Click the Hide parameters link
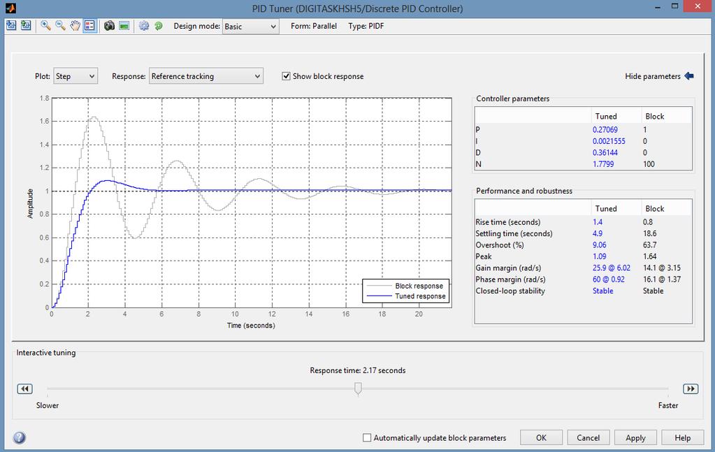Viewport: 715px width, 452px height. (x=653, y=76)
